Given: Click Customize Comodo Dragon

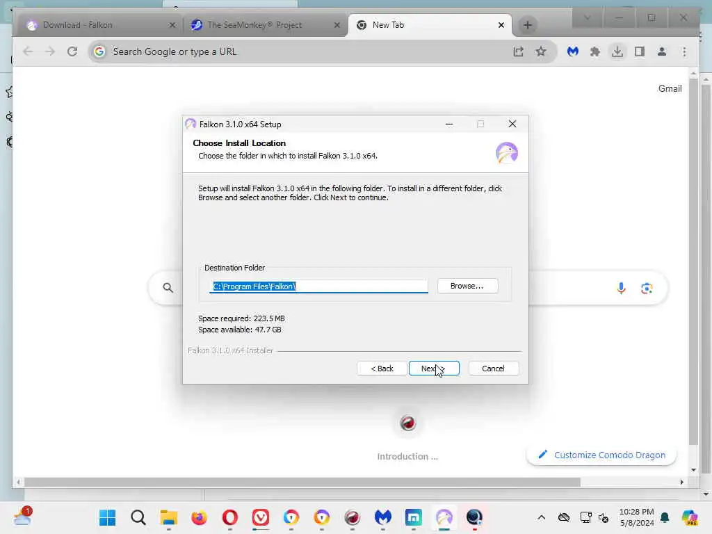Looking at the screenshot, I should 601,455.
